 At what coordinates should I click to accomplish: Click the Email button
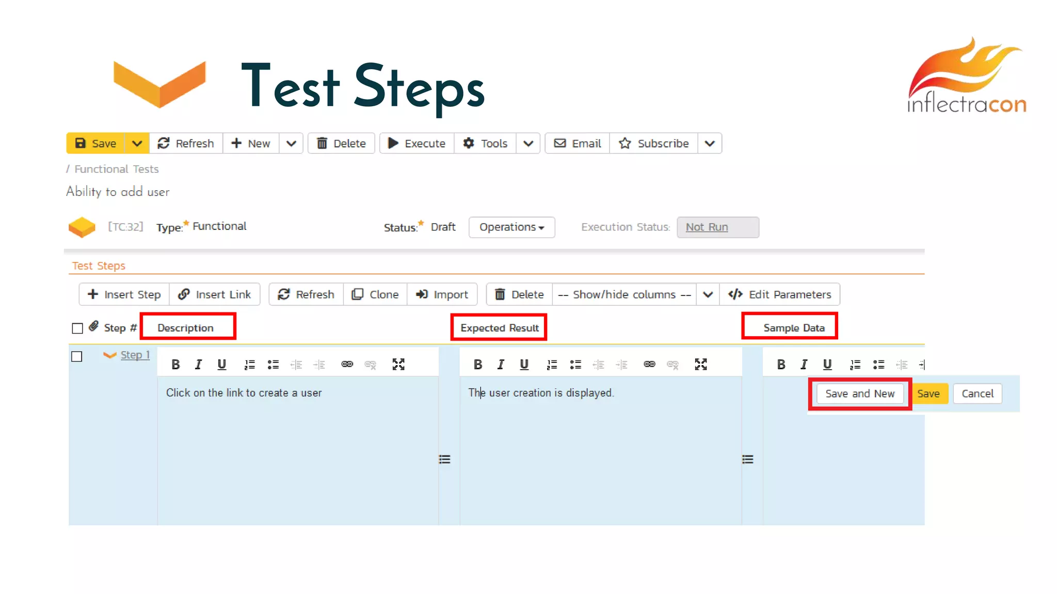coord(578,143)
